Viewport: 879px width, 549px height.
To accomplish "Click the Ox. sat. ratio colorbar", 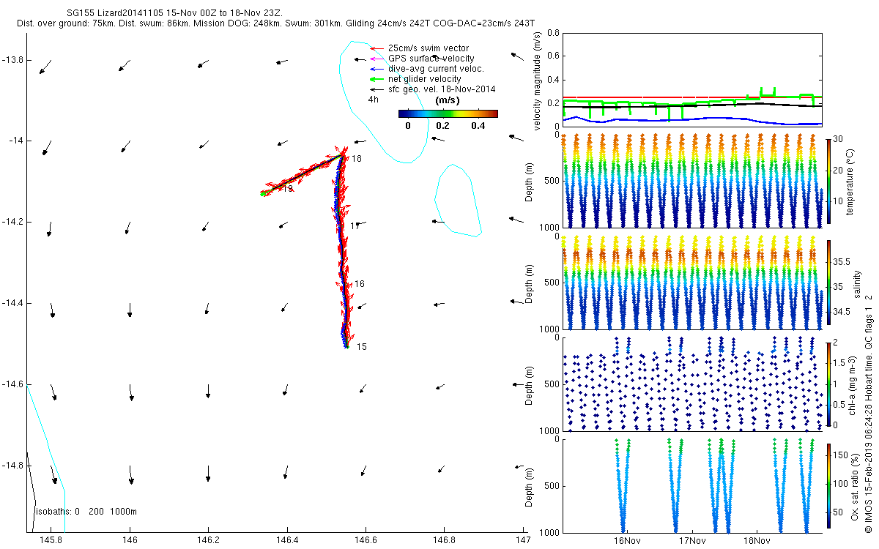I will [x=828, y=485].
